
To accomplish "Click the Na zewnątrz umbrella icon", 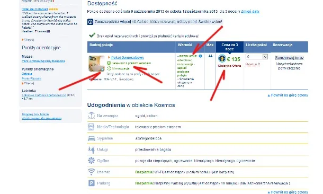I will 91,116.
